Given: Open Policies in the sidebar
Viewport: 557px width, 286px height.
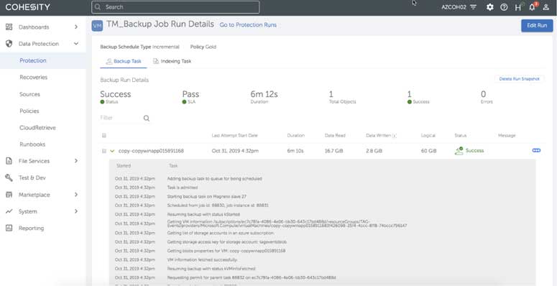Looking at the screenshot, I should pyautogui.click(x=29, y=111).
